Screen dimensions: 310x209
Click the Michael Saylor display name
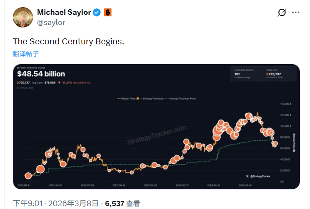point(64,12)
